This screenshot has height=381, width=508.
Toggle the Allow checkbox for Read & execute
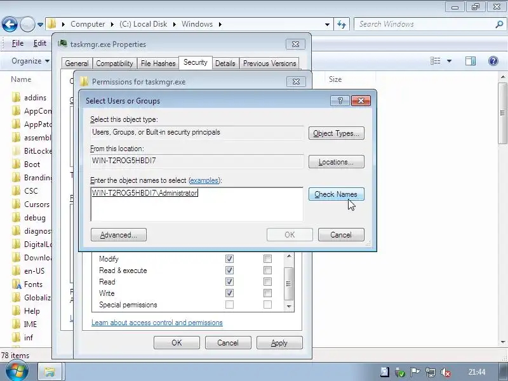pos(229,271)
